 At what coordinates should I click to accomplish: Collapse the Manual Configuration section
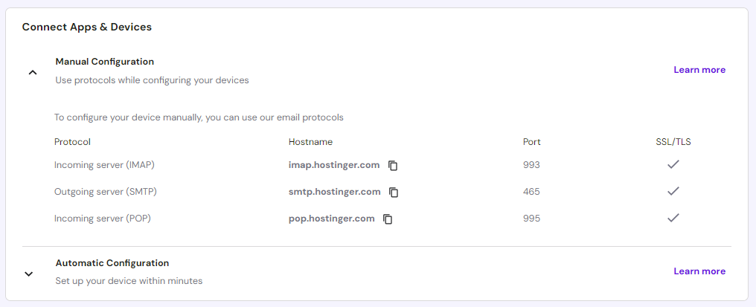(32, 72)
